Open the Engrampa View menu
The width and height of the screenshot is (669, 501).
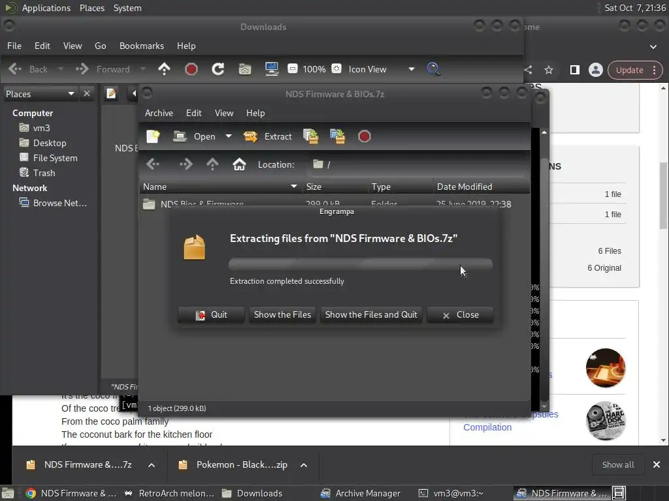[x=224, y=113]
